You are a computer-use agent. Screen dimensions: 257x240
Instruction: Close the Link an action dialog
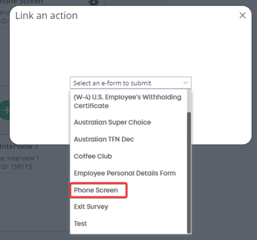tap(243, 15)
